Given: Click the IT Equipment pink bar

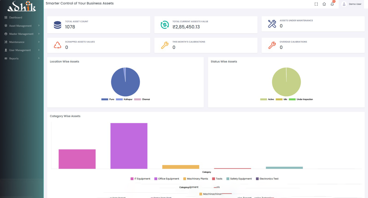Looking at the screenshot, I should click(x=77, y=159).
